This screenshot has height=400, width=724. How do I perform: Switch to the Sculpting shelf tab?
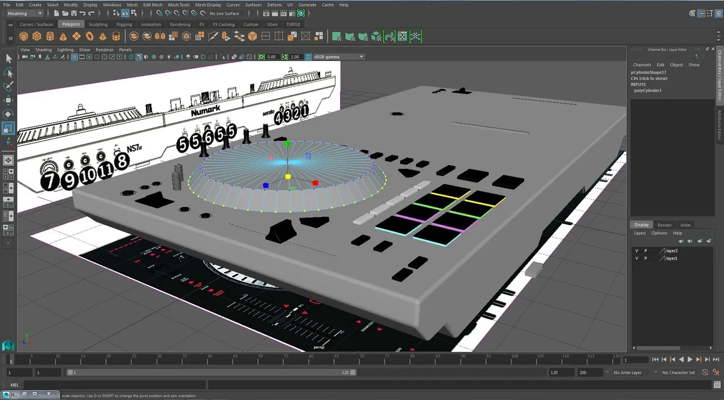tap(98, 24)
